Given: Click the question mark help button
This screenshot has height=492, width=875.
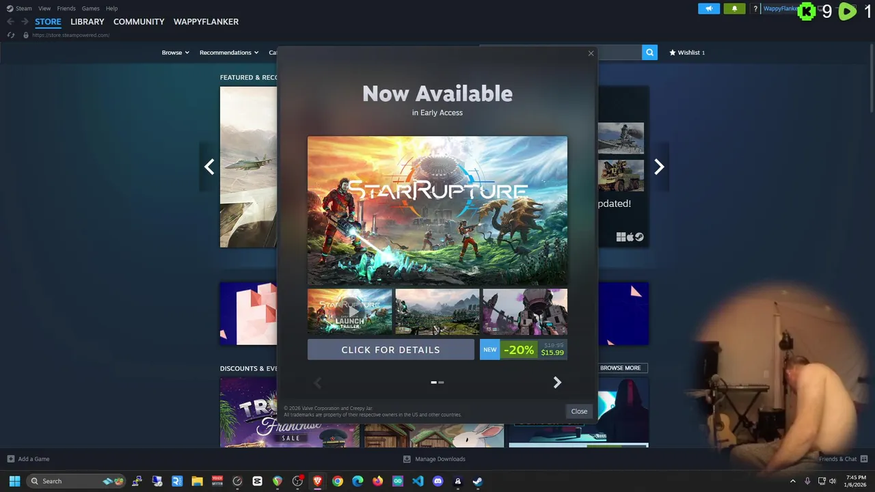Looking at the screenshot, I should pyautogui.click(x=755, y=9).
